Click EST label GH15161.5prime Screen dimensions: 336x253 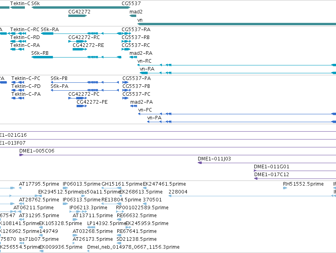[x=122, y=184]
